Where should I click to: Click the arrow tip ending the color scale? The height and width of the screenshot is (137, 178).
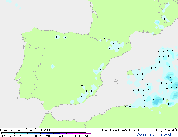click(91, 133)
